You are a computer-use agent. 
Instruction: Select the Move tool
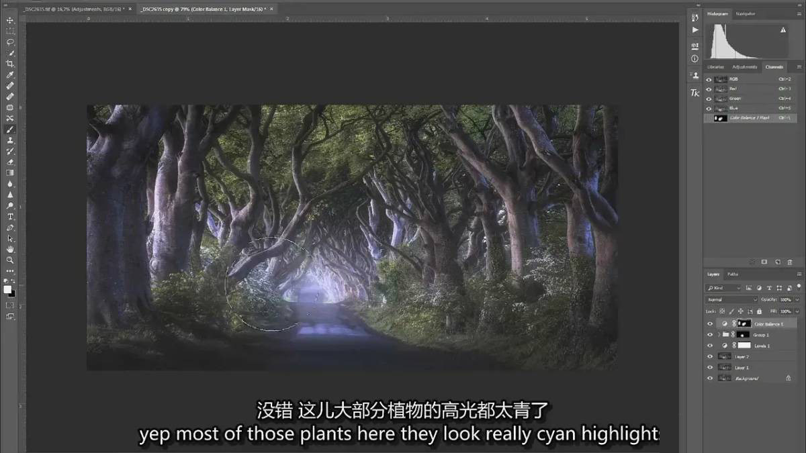[x=10, y=20]
